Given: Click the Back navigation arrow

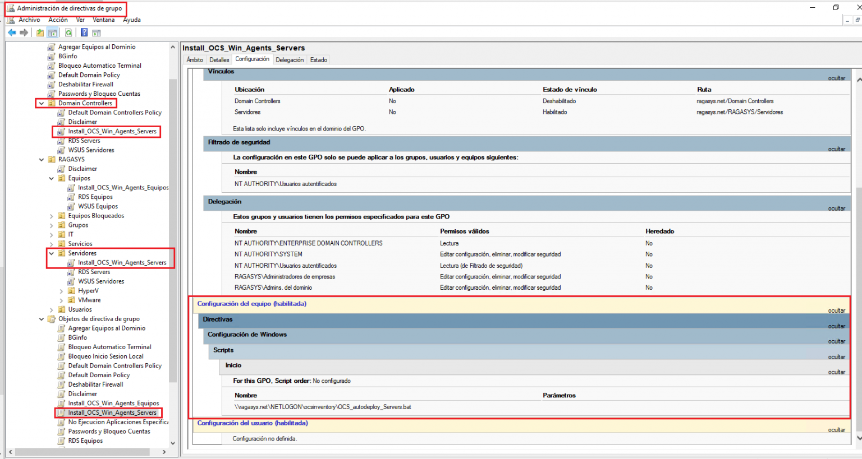Looking at the screenshot, I should click(12, 32).
